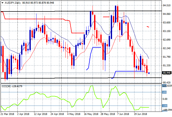Click the AUDJPY,Daily chart title

pos(12,2)
